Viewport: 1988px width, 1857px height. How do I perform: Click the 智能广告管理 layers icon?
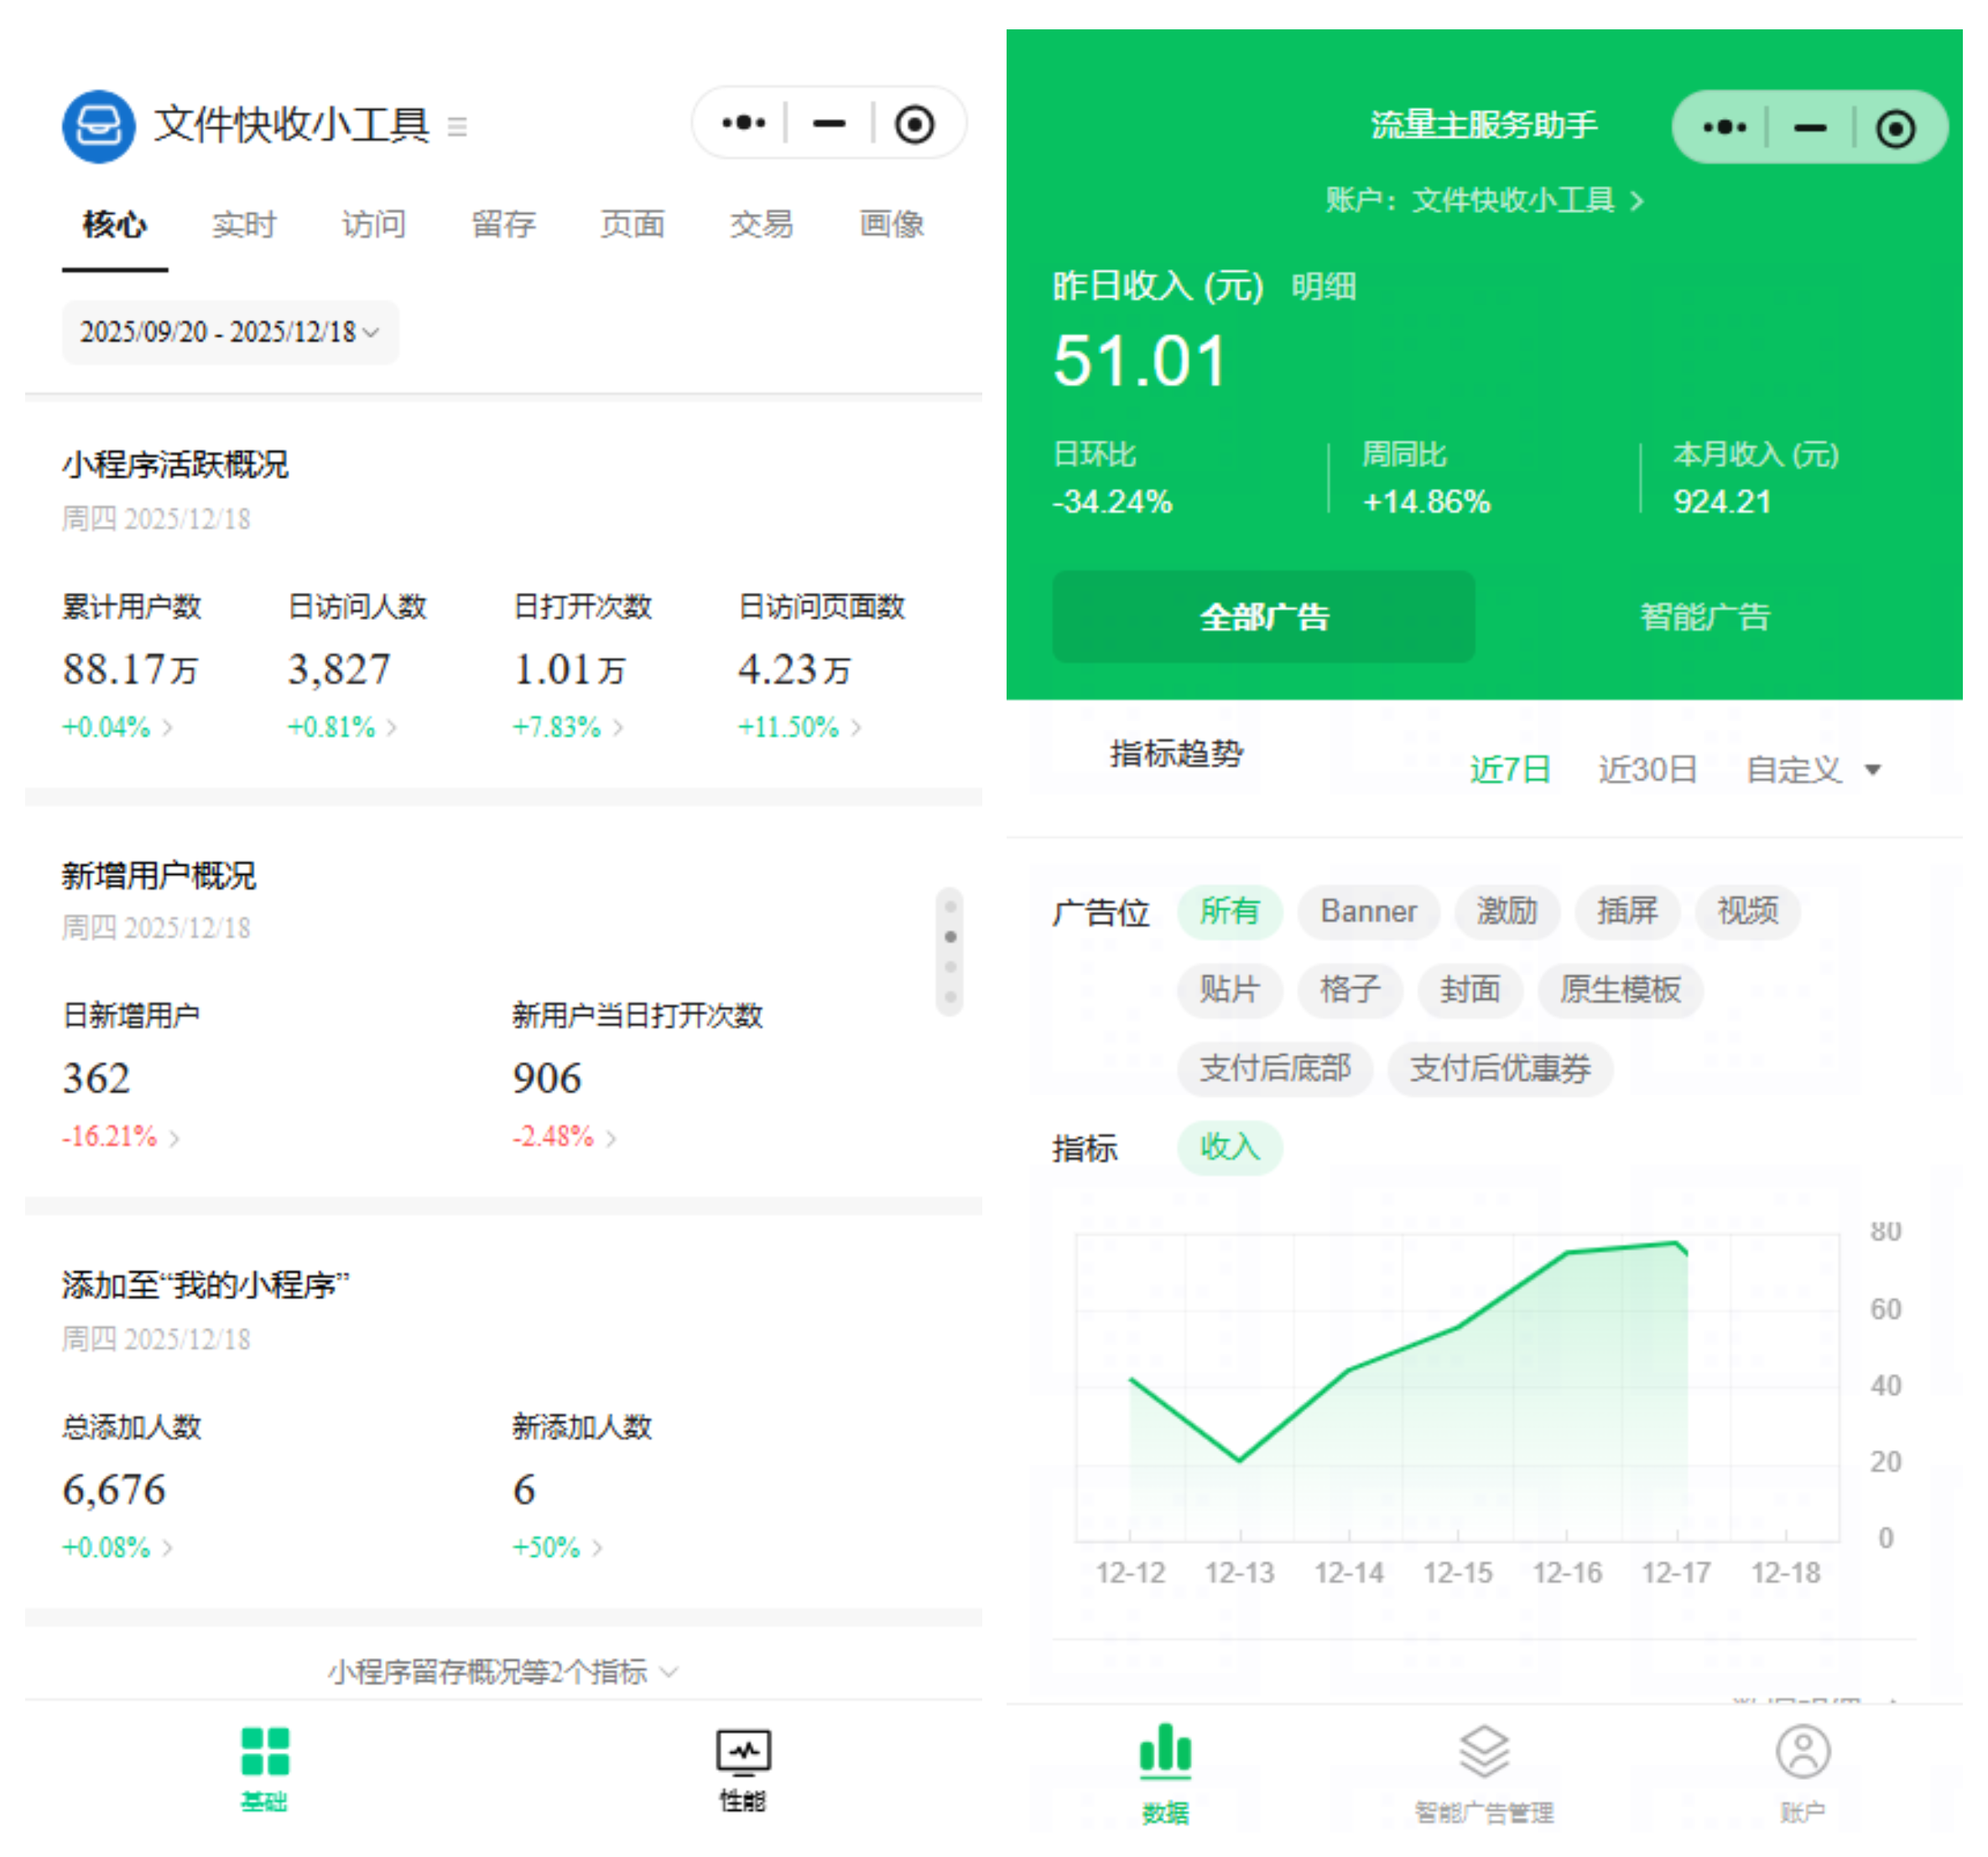[x=1484, y=1750]
